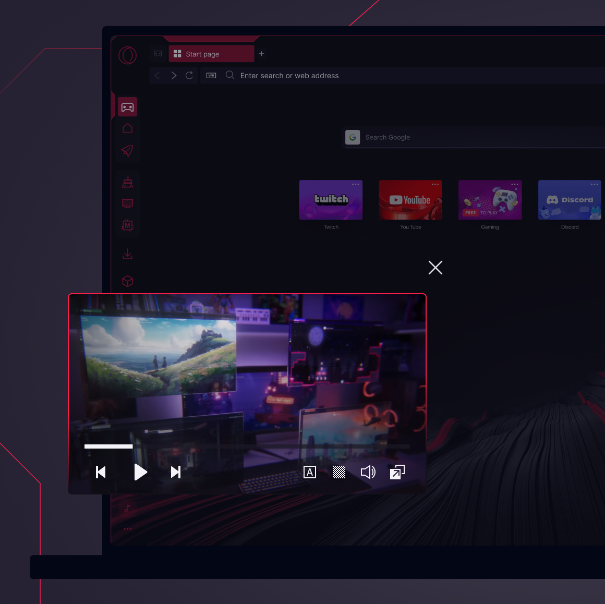Viewport: 605px width, 604px height.
Task: Reload the page with the refresh button
Action: (189, 75)
